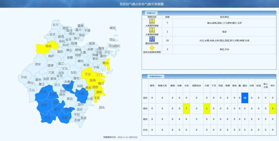Image resolution: width=279 pixels, height=141 pixels.
Task: Click yellow 大风 cell showing 7
Action: pyautogui.click(x=186, y=108)
